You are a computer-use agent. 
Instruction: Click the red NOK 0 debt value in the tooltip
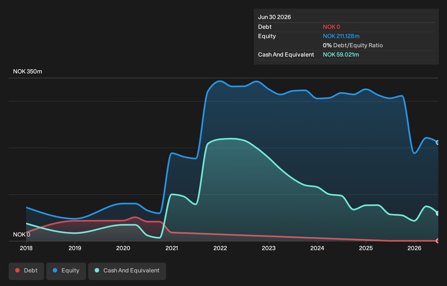coord(331,27)
